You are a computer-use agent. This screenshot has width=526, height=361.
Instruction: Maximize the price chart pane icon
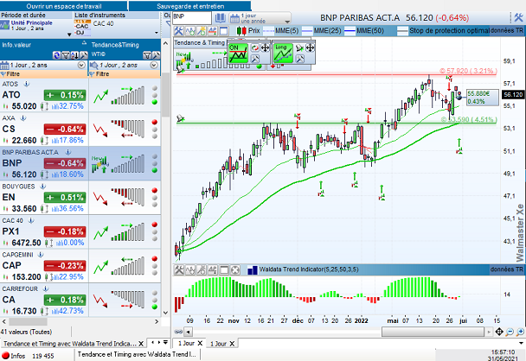[223, 31]
